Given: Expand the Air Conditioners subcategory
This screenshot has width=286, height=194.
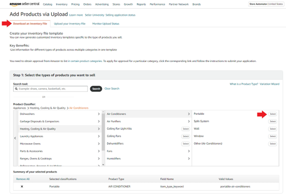Looking at the screenshot, I should click(x=148, y=114).
